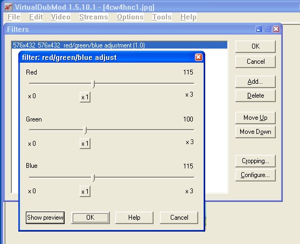This screenshot has height=244, width=300.
Task: Minimize the Filters window
Action: click(x=259, y=29)
